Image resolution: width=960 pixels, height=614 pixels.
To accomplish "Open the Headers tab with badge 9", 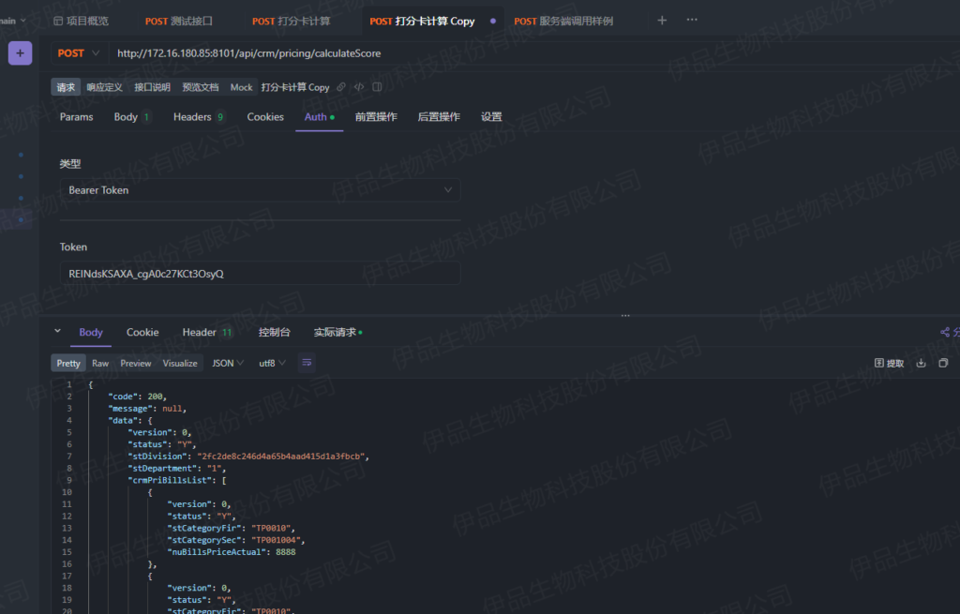I will pyautogui.click(x=199, y=117).
